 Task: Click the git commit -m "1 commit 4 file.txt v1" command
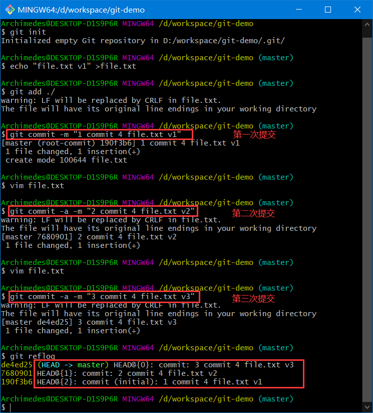click(96, 134)
